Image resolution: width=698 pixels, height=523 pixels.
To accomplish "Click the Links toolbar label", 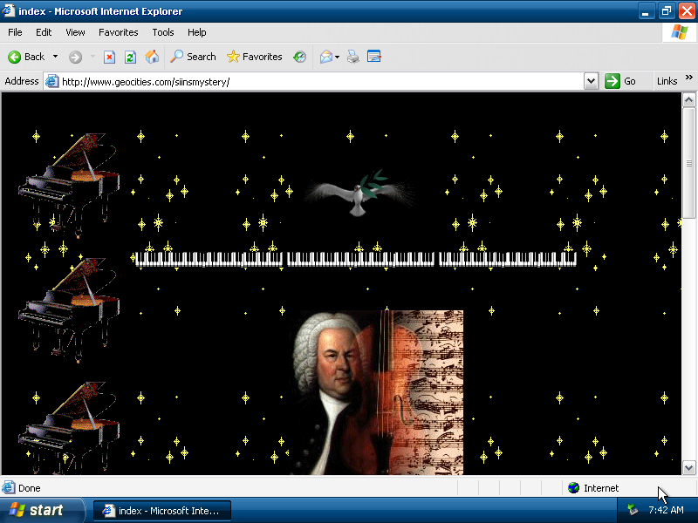I will [x=667, y=81].
